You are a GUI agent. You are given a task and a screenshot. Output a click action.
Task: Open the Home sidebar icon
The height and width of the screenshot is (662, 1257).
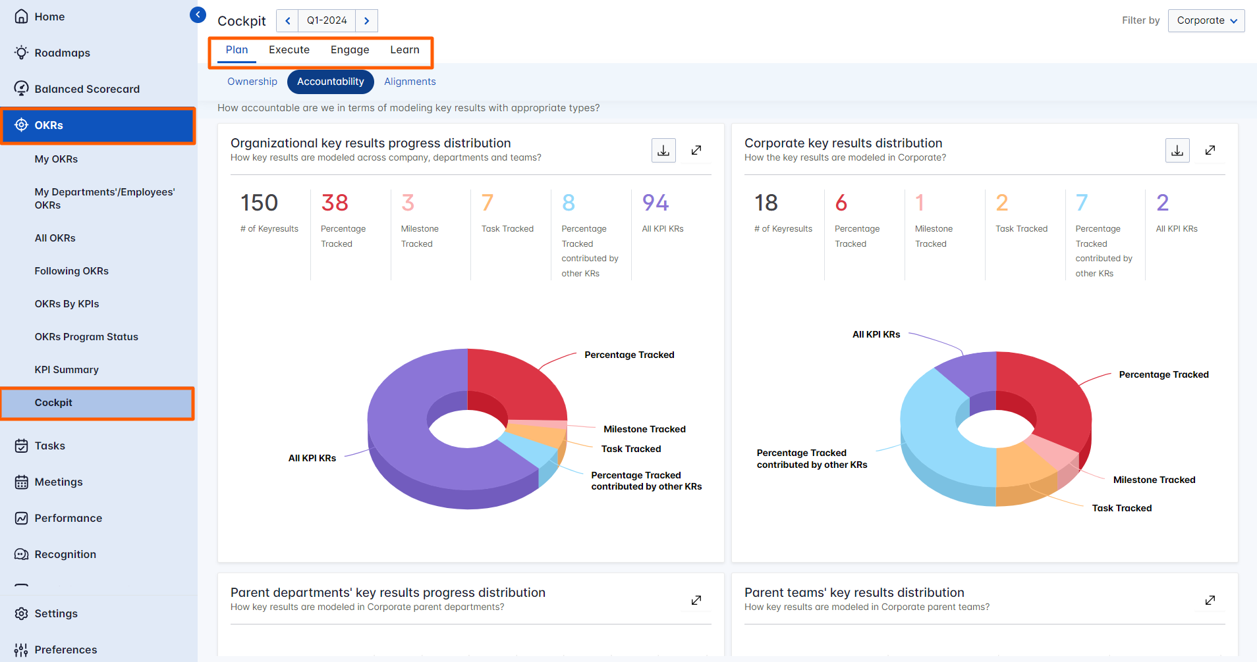click(x=22, y=16)
